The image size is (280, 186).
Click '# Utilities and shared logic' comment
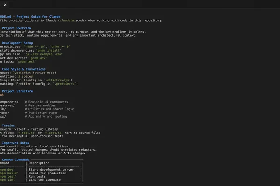click(x=49, y=109)
